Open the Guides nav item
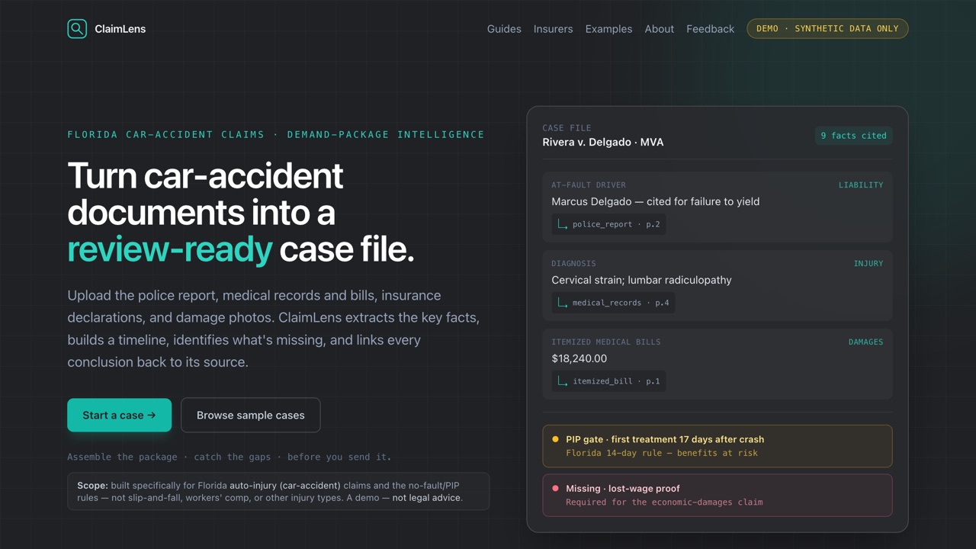 [x=504, y=29]
